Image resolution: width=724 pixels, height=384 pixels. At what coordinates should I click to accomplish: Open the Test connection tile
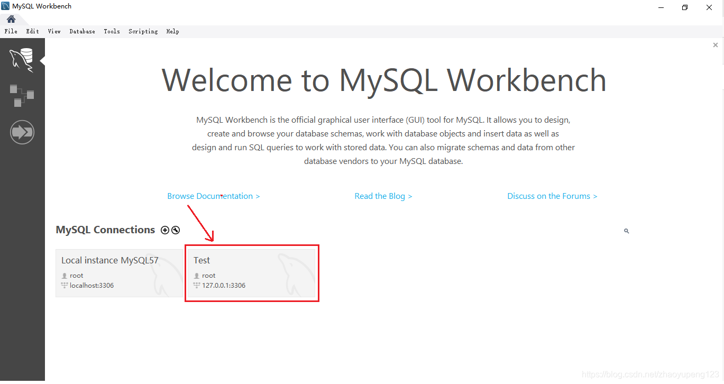pyautogui.click(x=252, y=273)
